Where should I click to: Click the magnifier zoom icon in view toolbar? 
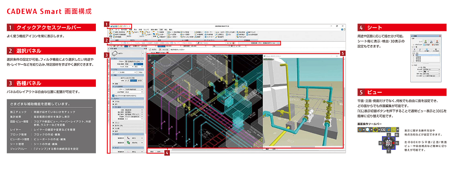pyautogui.click(x=368, y=130)
